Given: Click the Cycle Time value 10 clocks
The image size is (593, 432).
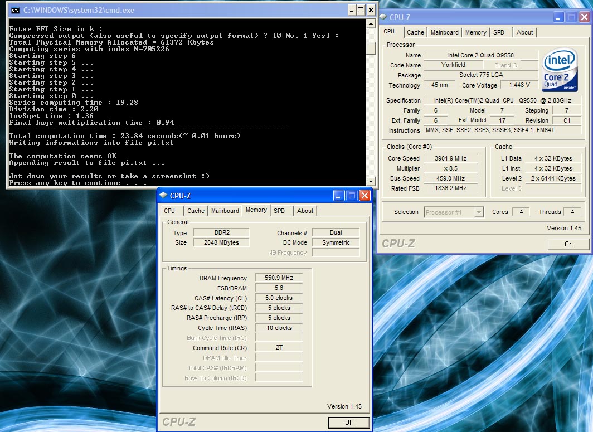Looking at the screenshot, I should coord(279,328).
